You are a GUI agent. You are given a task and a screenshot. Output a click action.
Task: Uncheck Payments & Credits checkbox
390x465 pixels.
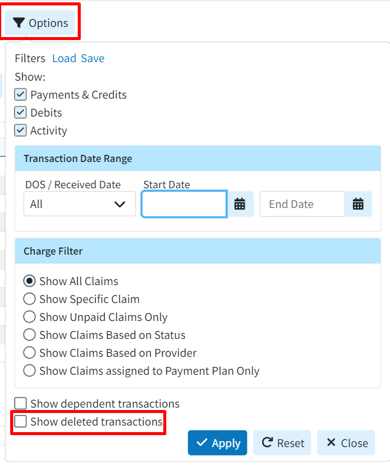pos(21,94)
